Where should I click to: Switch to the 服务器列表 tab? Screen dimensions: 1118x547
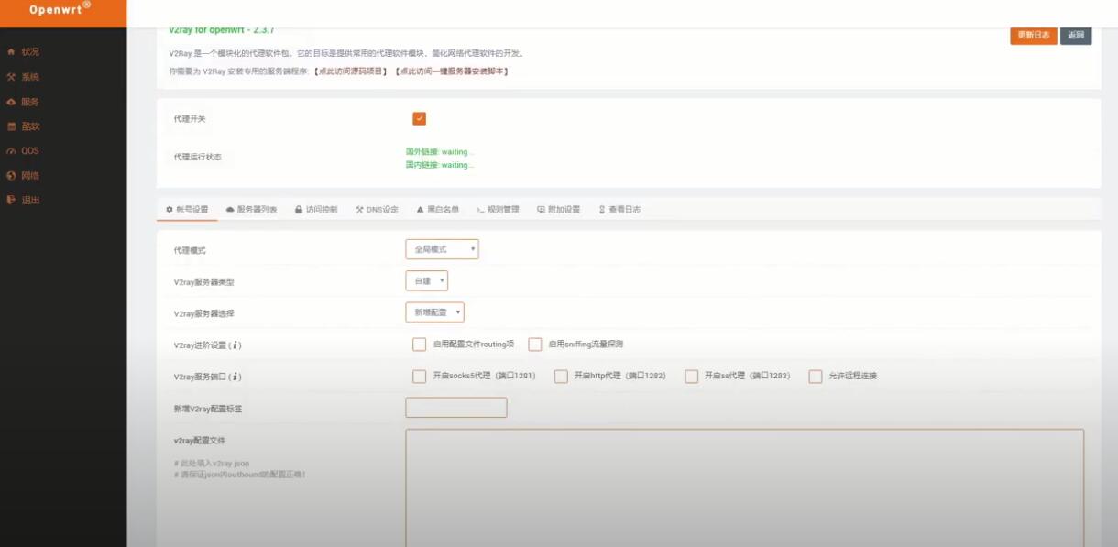pos(251,210)
